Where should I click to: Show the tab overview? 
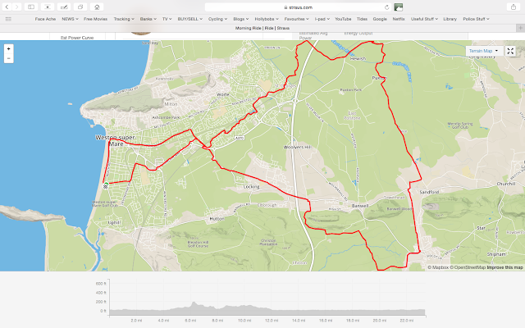(x=80, y=7)
